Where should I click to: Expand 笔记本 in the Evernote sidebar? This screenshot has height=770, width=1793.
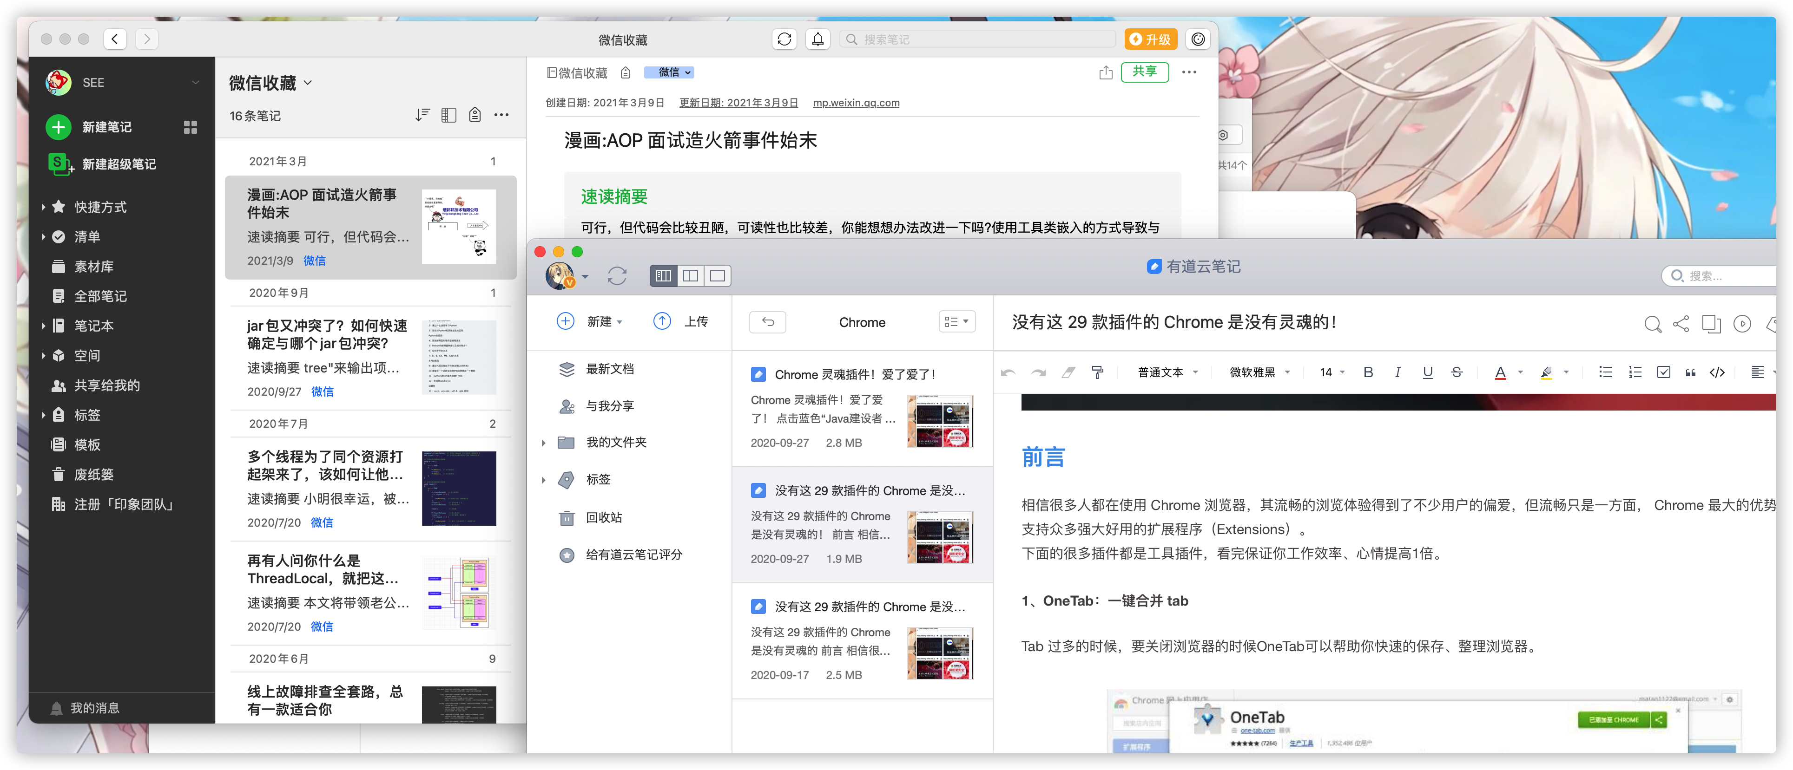pos(43,326)
